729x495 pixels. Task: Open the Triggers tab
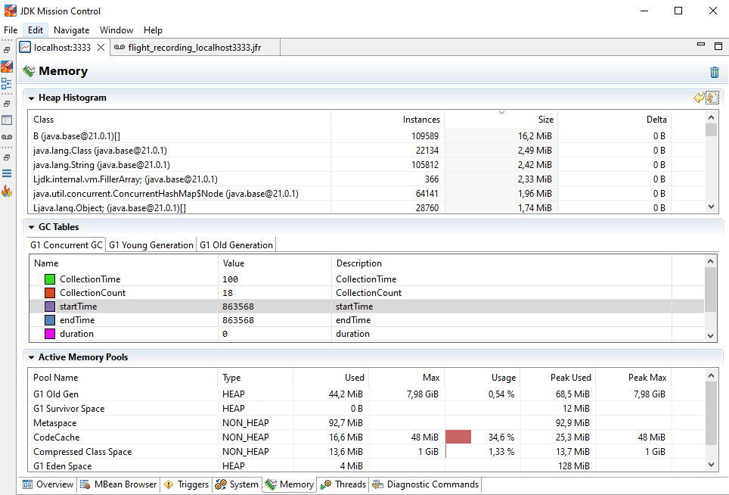[x=187, y=484]
